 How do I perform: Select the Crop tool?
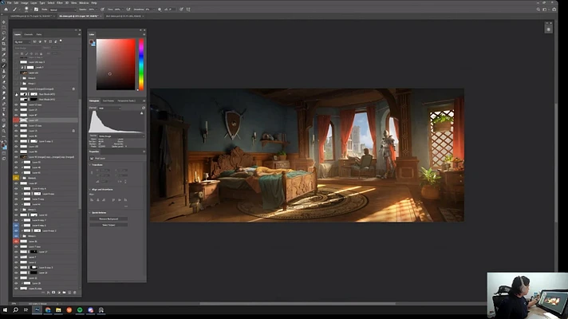point(4,44)
